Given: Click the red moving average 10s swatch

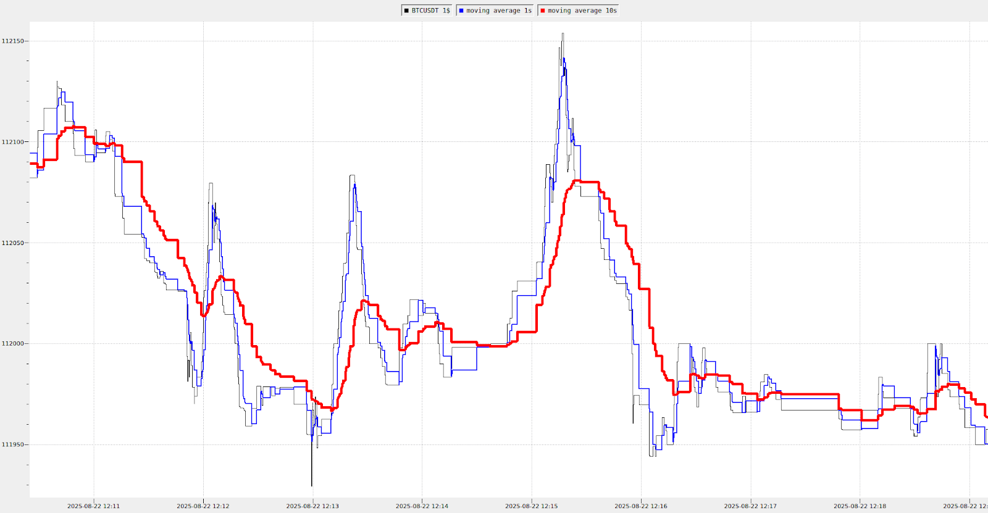Looking at the screenshot, I should (542, 10).
